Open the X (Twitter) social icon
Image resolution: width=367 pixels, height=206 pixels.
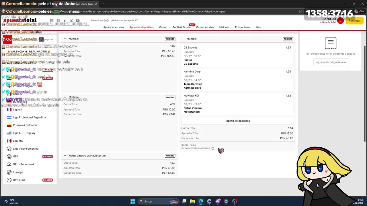click(x=71, y=21)
